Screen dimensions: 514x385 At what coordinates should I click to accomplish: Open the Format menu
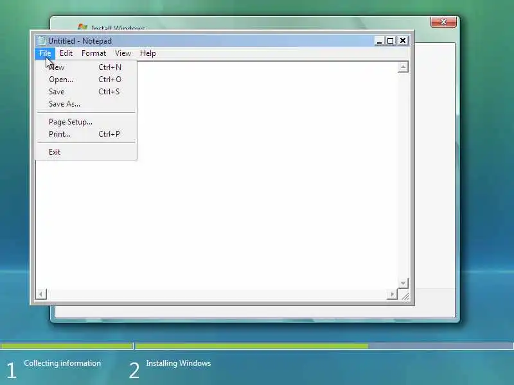click(x=94, y=53)
